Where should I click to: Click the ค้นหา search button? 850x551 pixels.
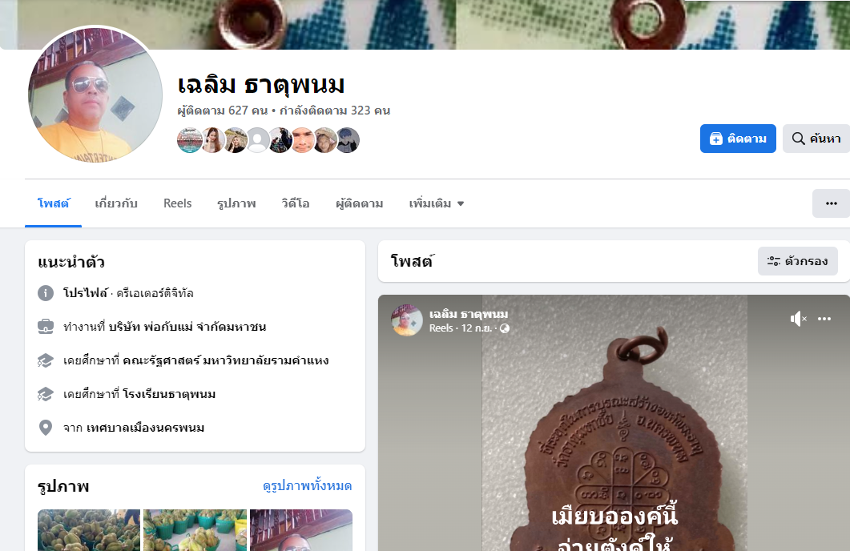click(816, 139)
